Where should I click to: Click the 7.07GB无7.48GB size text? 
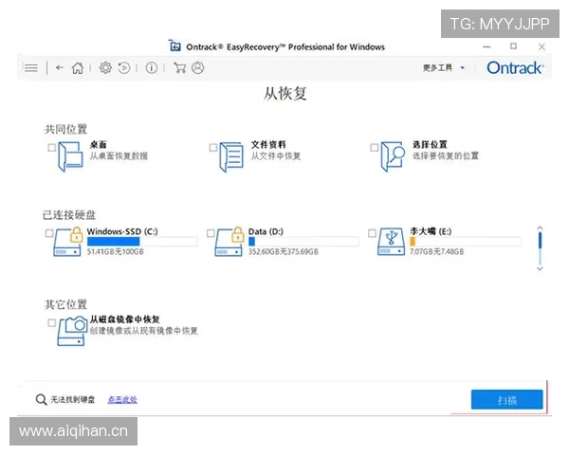click(x=437, y=251)
